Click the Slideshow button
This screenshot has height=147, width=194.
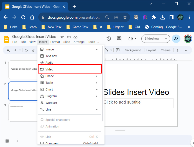tap(152, 39)
